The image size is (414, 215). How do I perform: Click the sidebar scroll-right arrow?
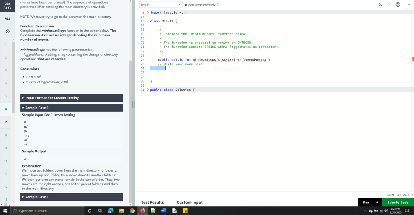10,204
